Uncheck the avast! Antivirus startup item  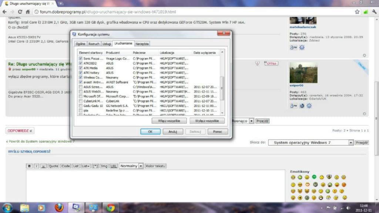coord(80,82)
